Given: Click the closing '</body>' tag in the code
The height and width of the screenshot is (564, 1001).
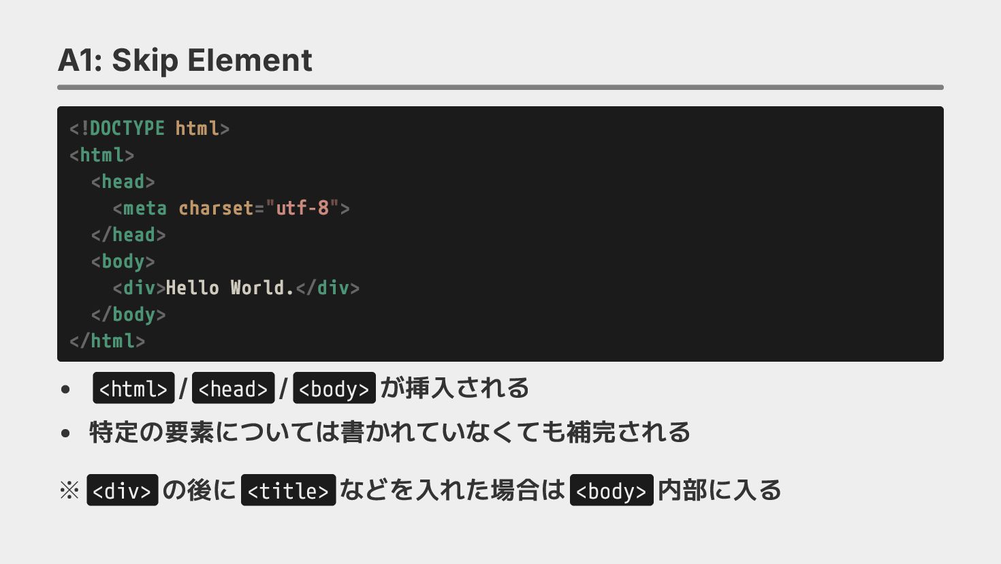Looking at the screenshot, I should point(128,314).
